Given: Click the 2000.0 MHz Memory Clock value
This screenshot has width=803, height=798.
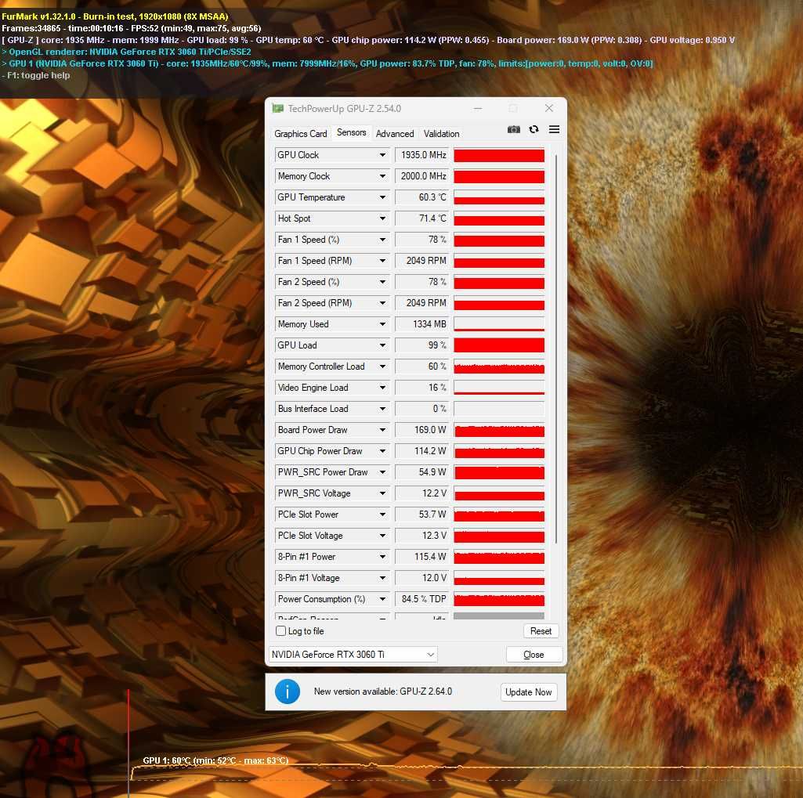Looking at the screenshot, I should coord(422,176).
